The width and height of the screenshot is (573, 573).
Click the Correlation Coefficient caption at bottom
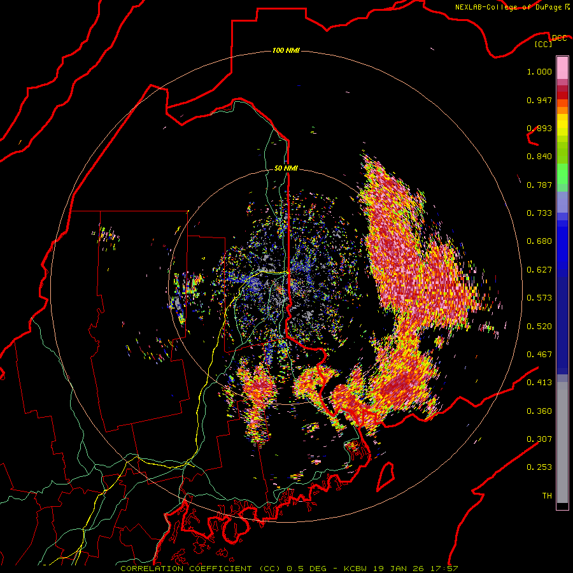point(289,569)
